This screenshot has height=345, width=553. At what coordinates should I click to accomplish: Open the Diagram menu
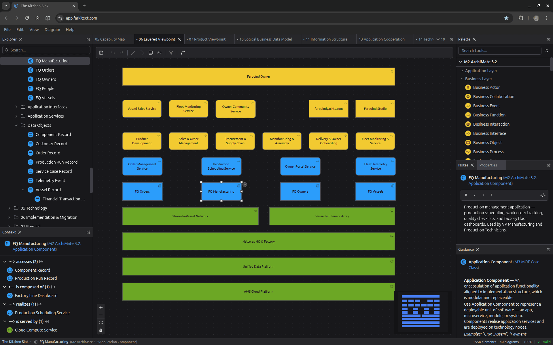coord(52,30)
